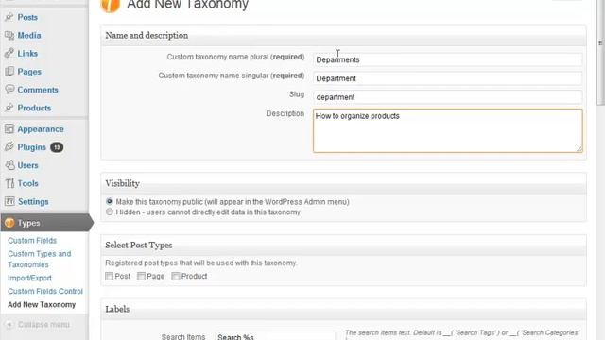Click the Settings icon in sidebar
This screenshot has width=605, height=340.
pyautogui.click(x=9, y=201)
